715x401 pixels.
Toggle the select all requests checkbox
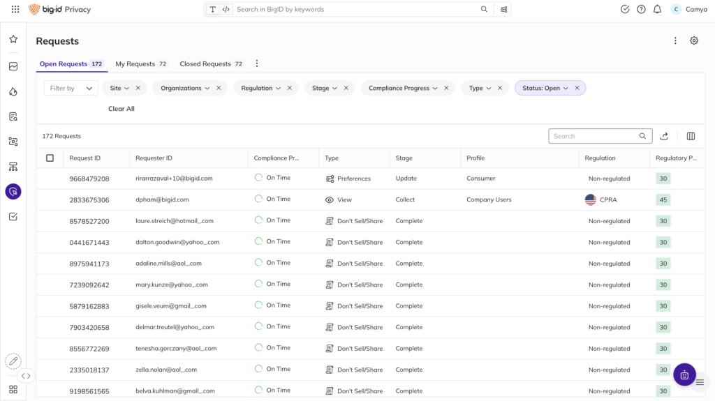tap(50, 158)
